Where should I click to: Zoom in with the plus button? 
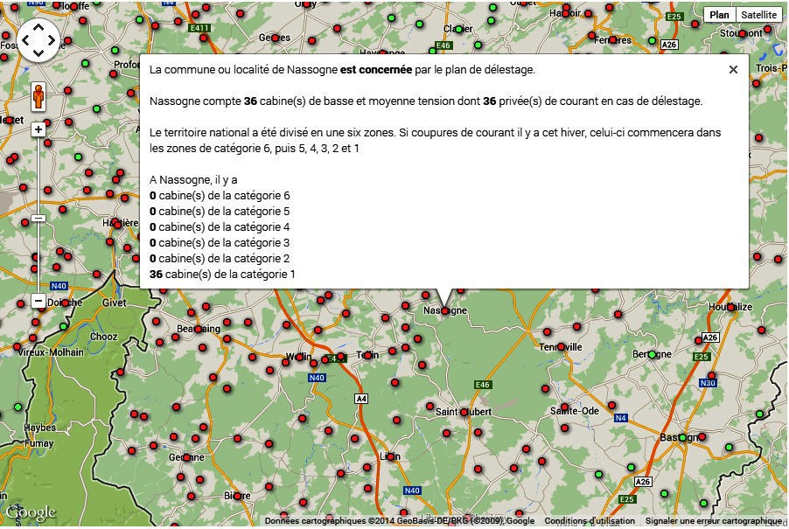click(38, 129)
